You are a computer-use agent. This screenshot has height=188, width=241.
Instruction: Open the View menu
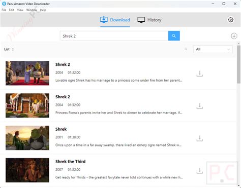coord(20,10)
